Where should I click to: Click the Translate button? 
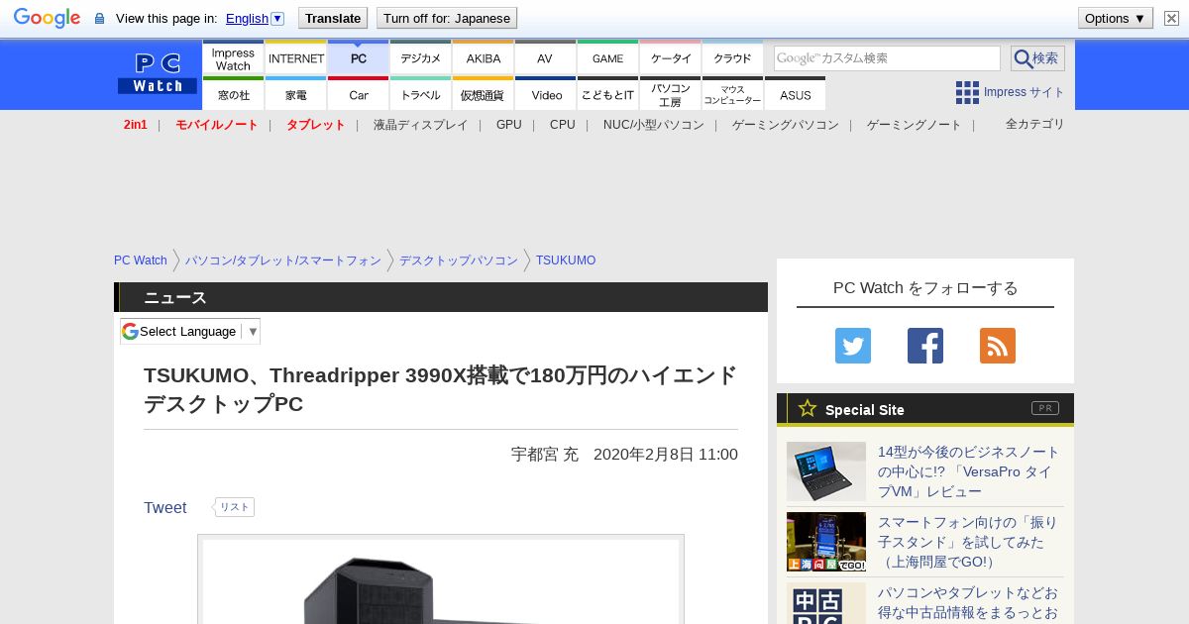pos(333,18)
